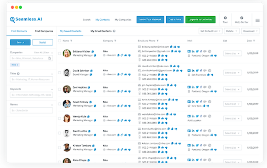The image size is (267, 168).
Task: Switch to Find Companies tab
Action: (x=44, y=31)
